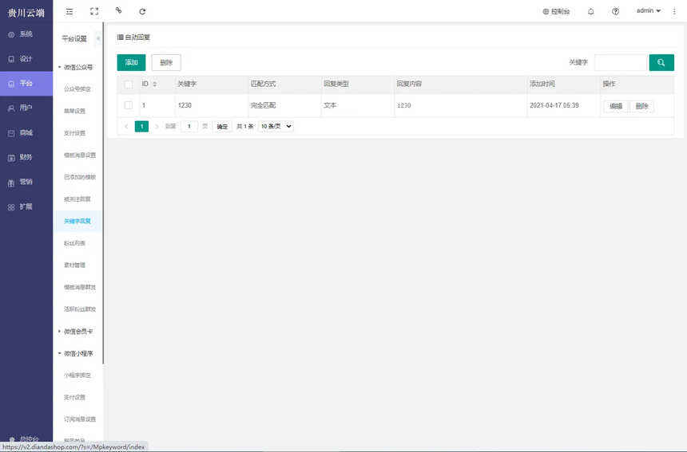
Task: Open 模板消息设置 in the submenu
Action: (80, 155)
